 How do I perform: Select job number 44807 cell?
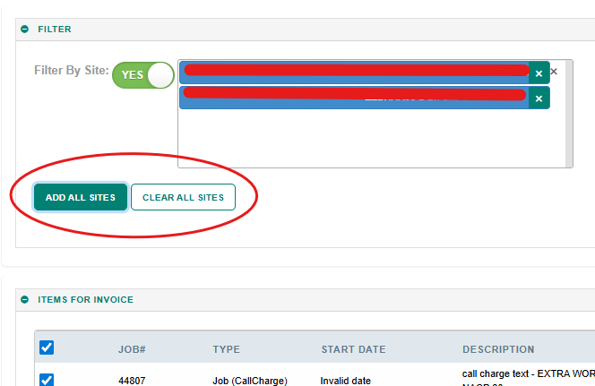133,381
